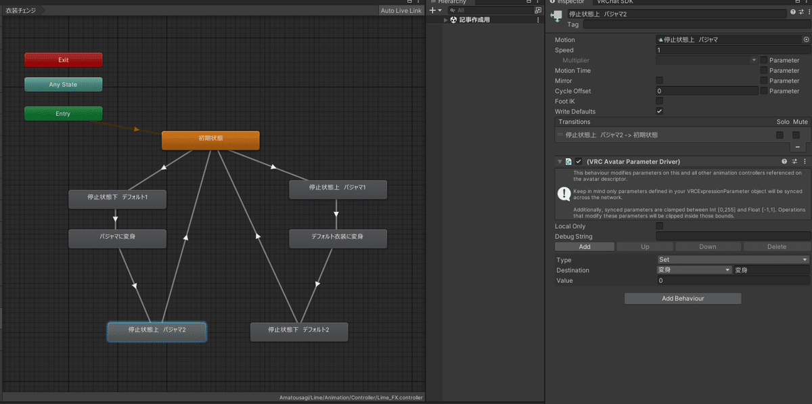Switch to the VRChat SDK tab

click(614, 2)
